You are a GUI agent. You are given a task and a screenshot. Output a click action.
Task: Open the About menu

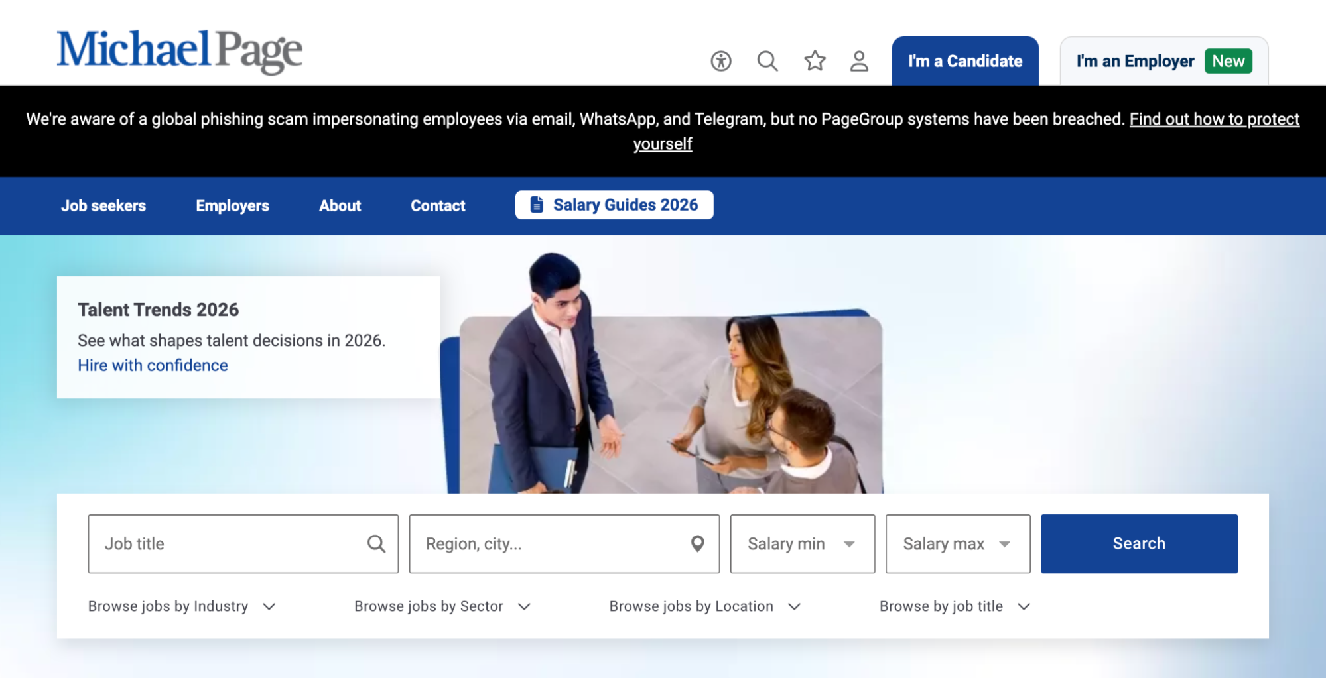point(340,206)
